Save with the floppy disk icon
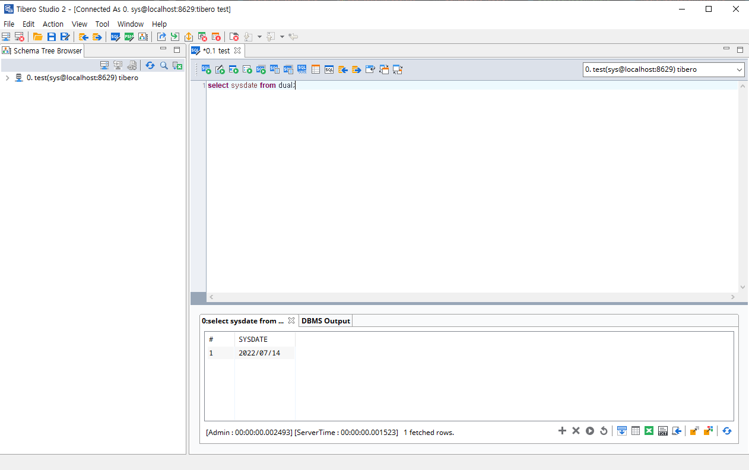This screenshot has height=470, width=749. click(51, 37)
